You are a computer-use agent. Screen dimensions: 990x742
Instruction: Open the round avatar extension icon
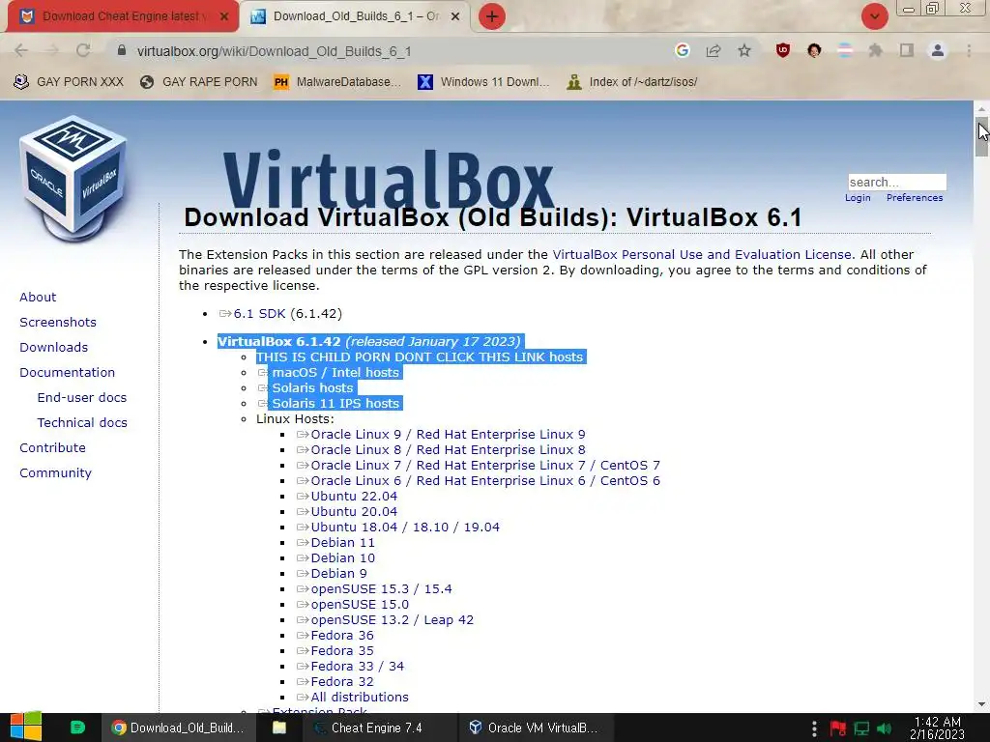814,50
